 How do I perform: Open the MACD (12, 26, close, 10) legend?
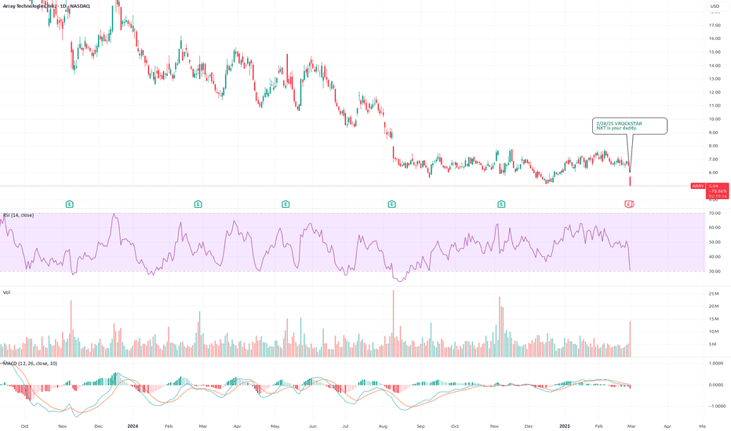(31, 364)
